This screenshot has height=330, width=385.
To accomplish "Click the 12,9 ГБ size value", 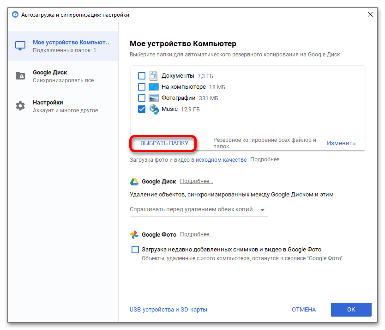I will [x=190, y=110].
